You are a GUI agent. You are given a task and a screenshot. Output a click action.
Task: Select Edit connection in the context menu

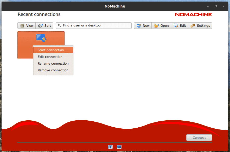click(50, 57)
